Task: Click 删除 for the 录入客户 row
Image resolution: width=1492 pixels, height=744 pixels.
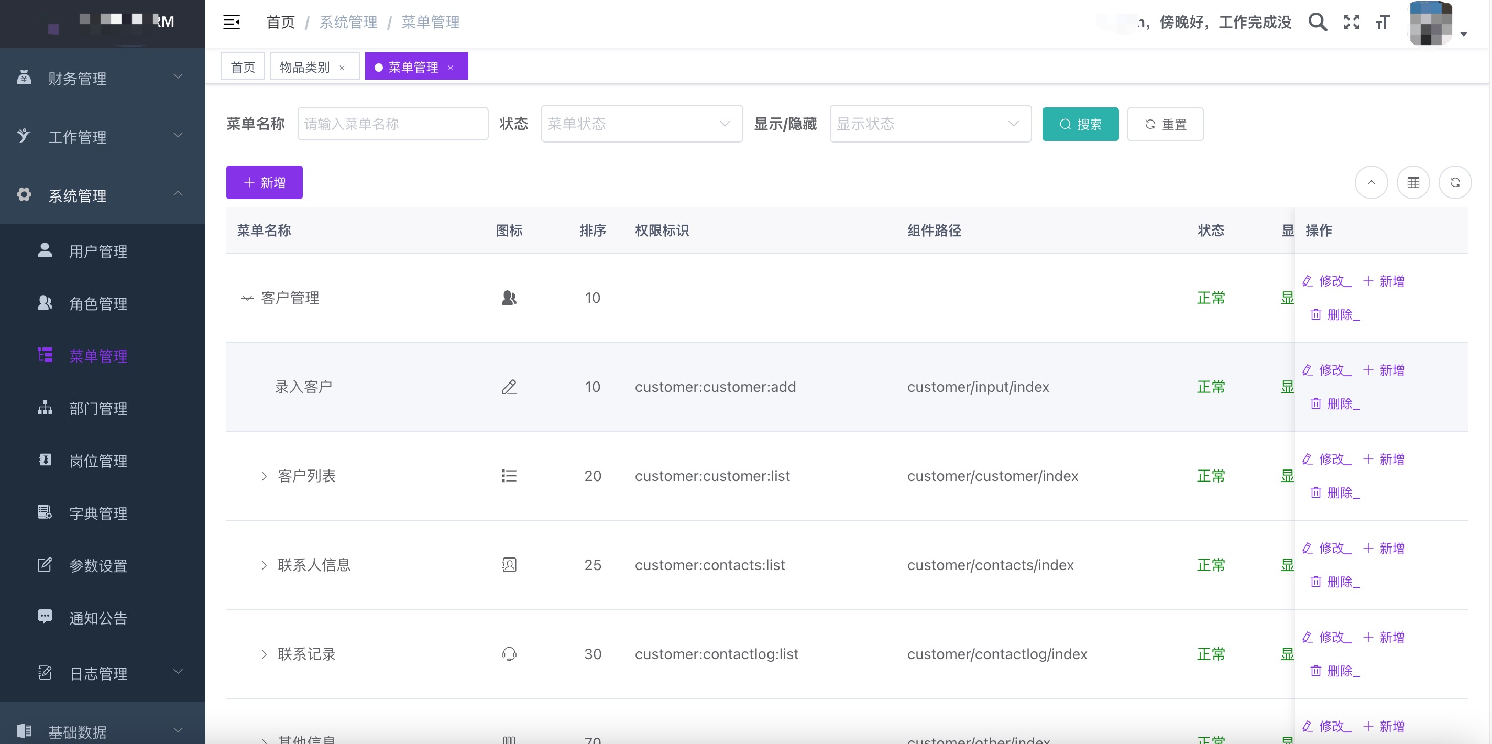Action: tap(1335, 404)
